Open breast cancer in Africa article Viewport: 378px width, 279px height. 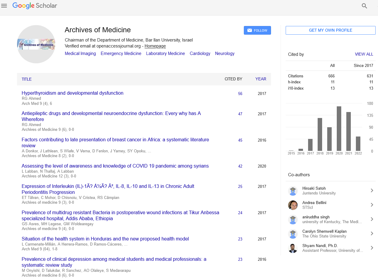point(115,142)
